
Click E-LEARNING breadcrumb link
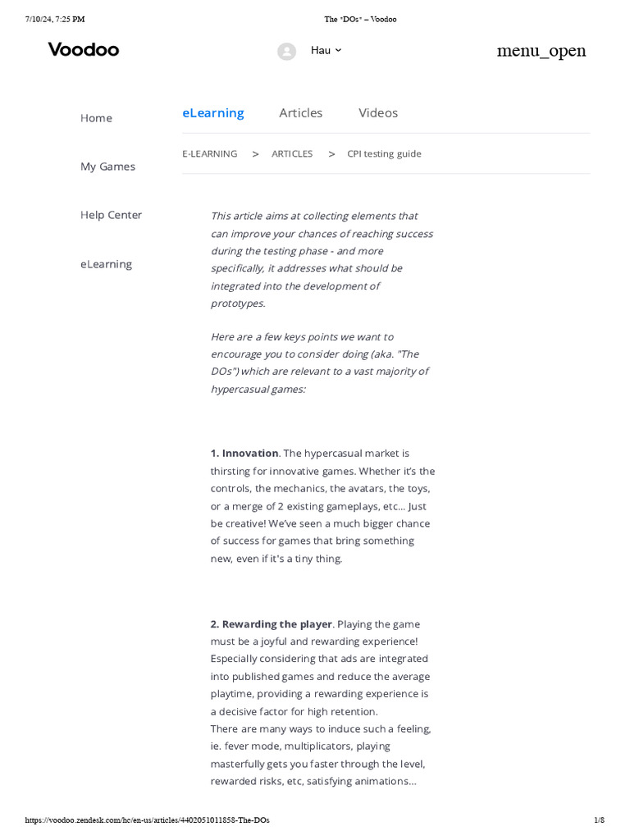coord(209,154)
